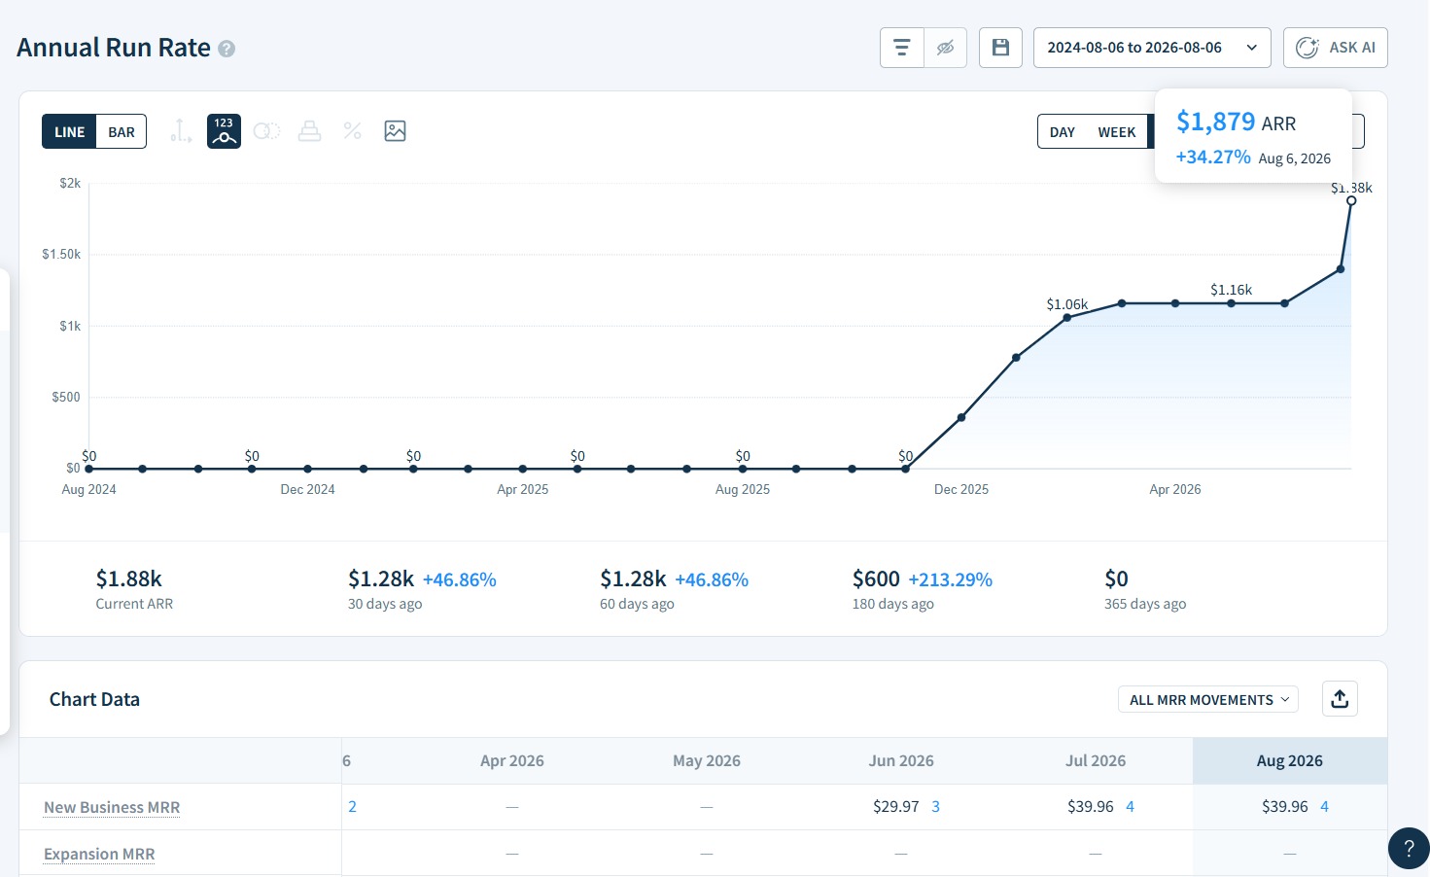Click the $29.97 cell in Jun 2026
The height and width of the screenshot is (877, 1430).
point(895,807)
